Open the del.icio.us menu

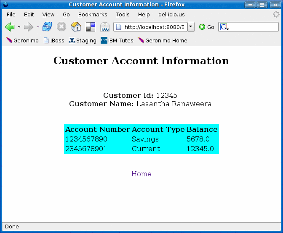pos(171,15)
